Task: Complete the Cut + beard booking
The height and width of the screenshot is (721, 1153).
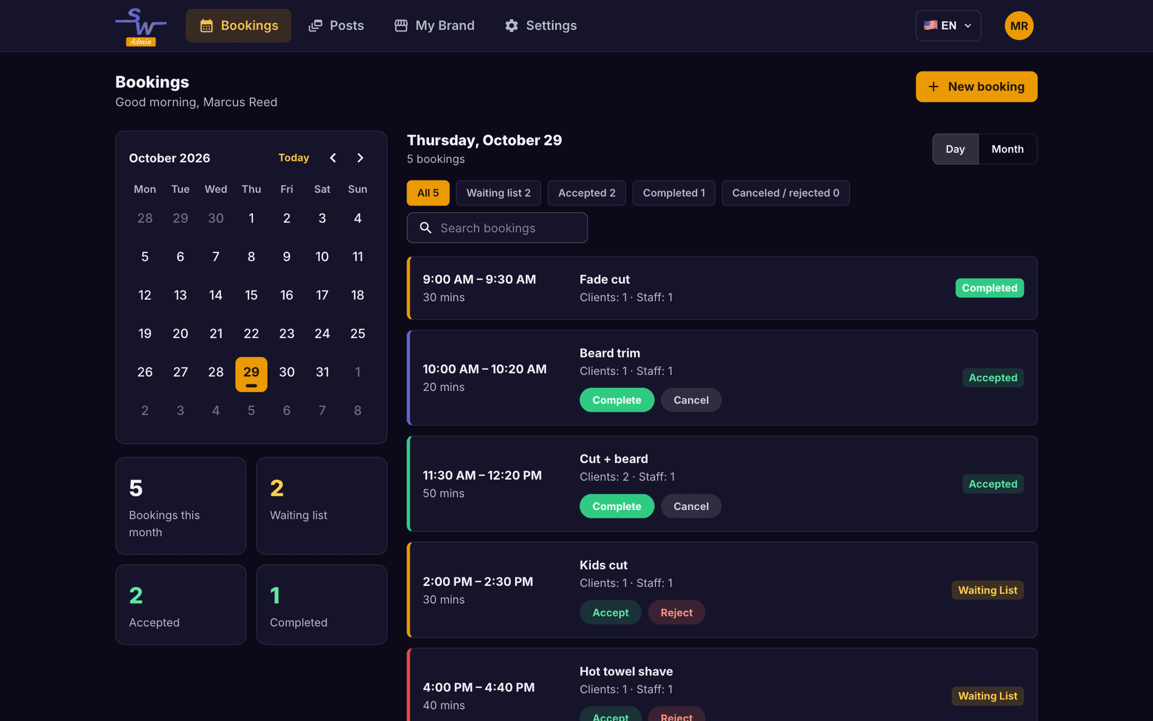Action: tap(617, 507)
